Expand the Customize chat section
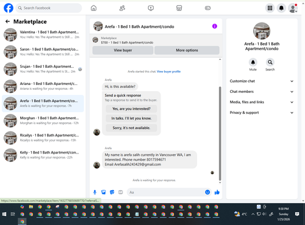305x225 pixels. [x=262, y=81]
